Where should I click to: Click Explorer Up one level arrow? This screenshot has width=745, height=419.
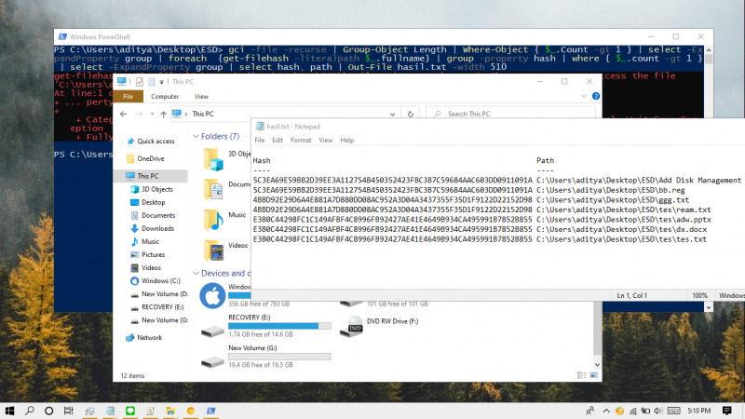point(164,114)
